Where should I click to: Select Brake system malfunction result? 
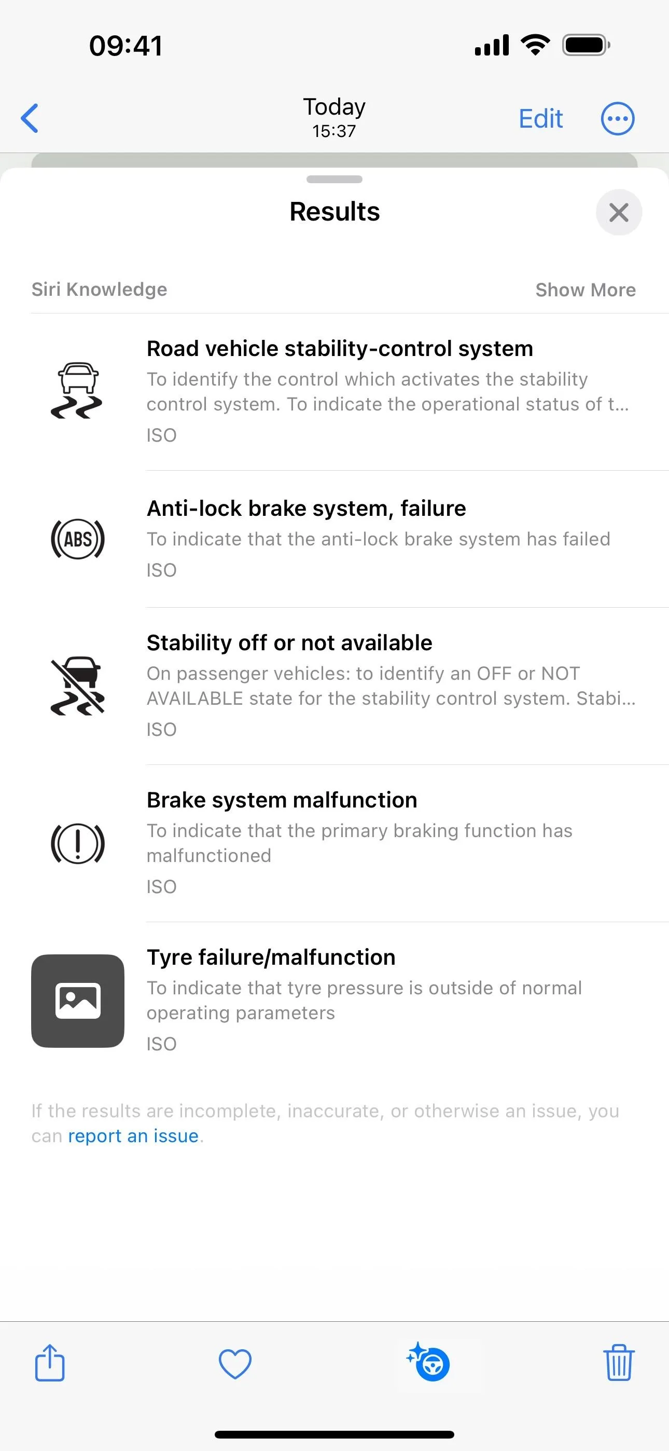pos(350,843)
